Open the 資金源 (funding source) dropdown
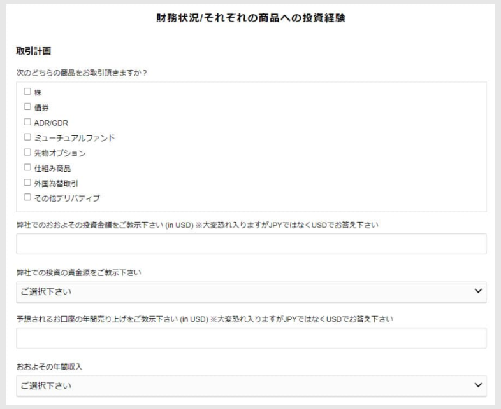The width and height of the screenshot is (501, 409). point(251,292)
